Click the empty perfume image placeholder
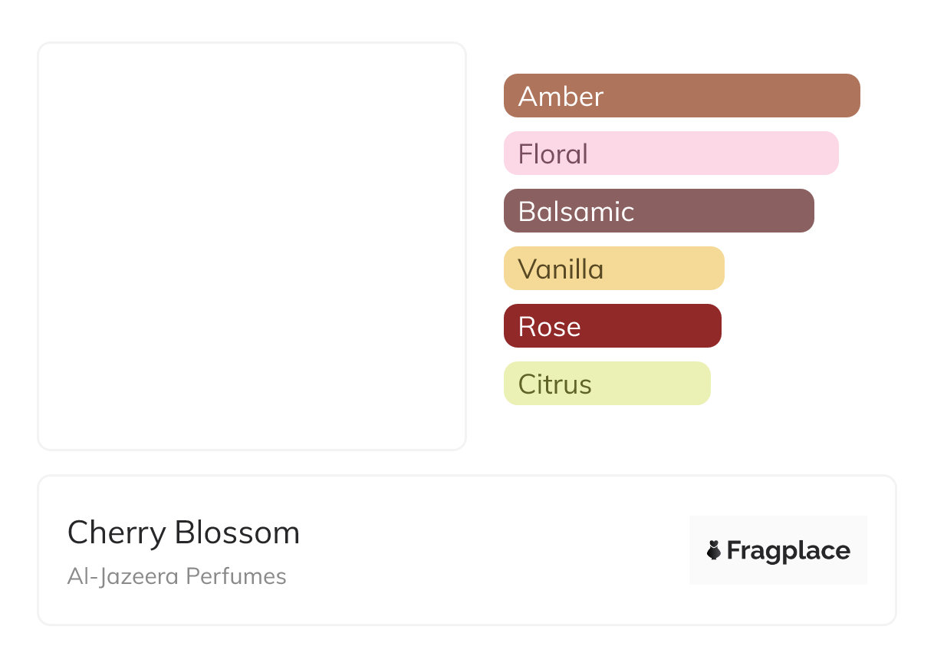The height and width of the screenshot is (663, 934). [252, 246]
